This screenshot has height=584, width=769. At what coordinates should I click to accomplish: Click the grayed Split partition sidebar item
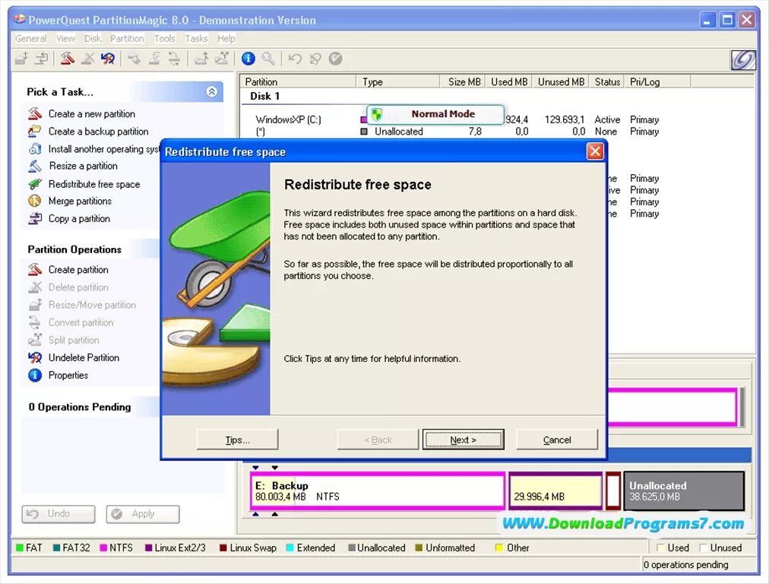[x=64, y=340]
